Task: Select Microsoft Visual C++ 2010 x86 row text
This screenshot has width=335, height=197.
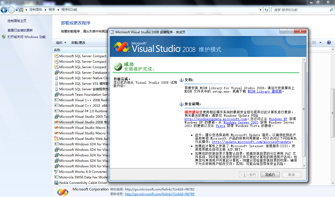Action: tap(83, 105)
